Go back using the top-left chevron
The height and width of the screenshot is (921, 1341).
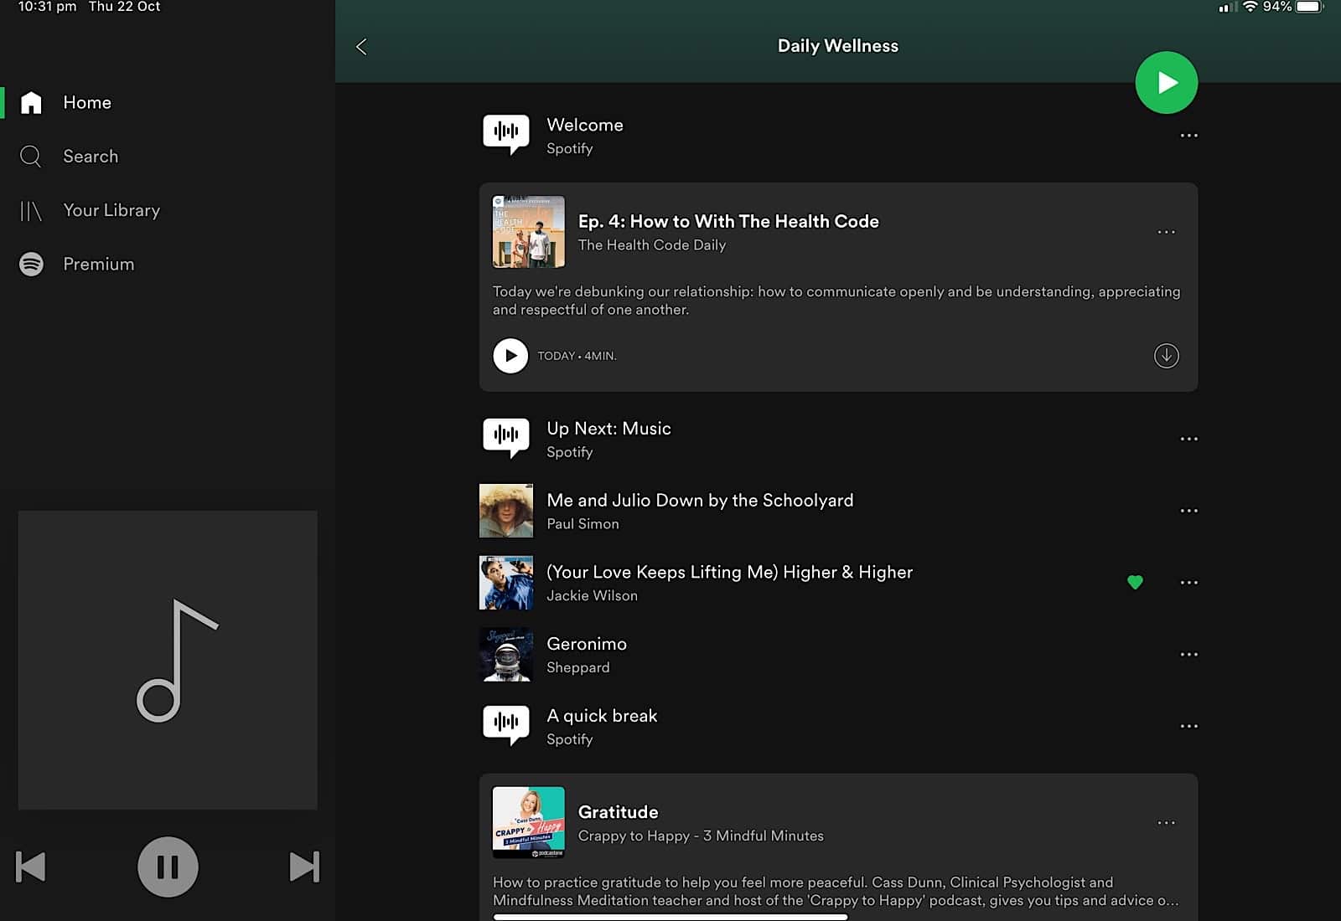(361, 47)
